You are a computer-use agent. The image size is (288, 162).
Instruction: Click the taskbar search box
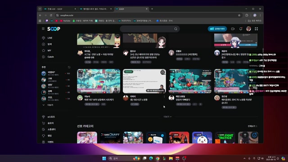click(x=125, y=158)
